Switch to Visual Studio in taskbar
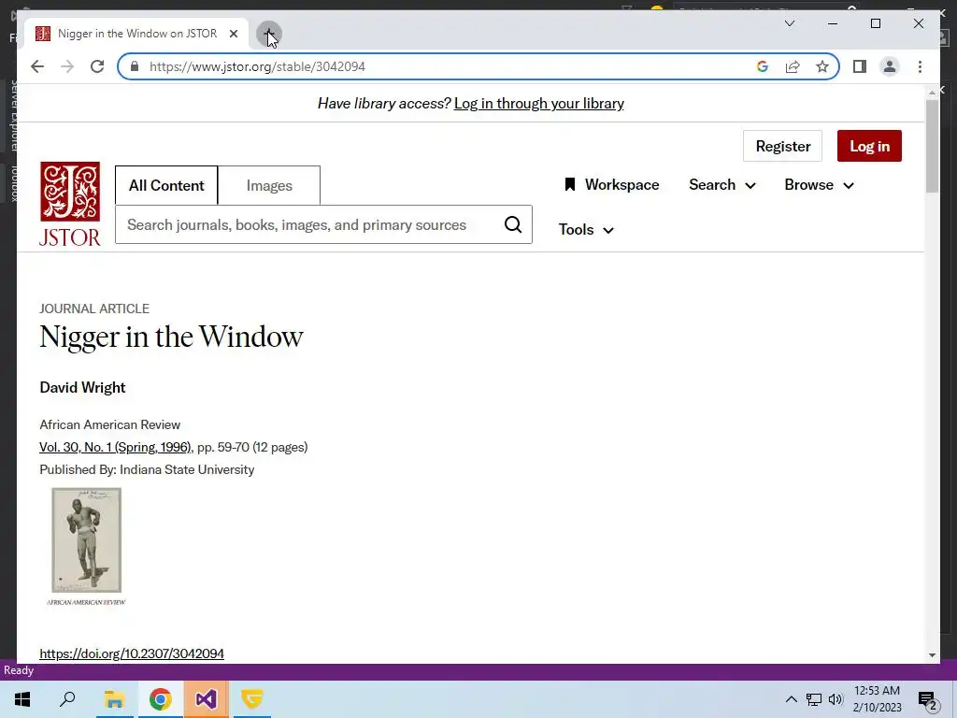The width and height of the screenshot is (957, 718). pyautogui.click(x=206, y=699)
